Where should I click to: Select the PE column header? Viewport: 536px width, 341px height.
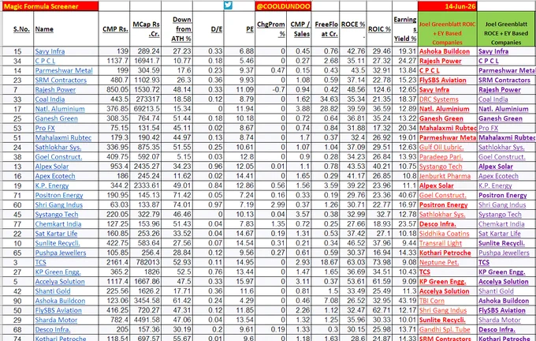(x=240, y=29)
